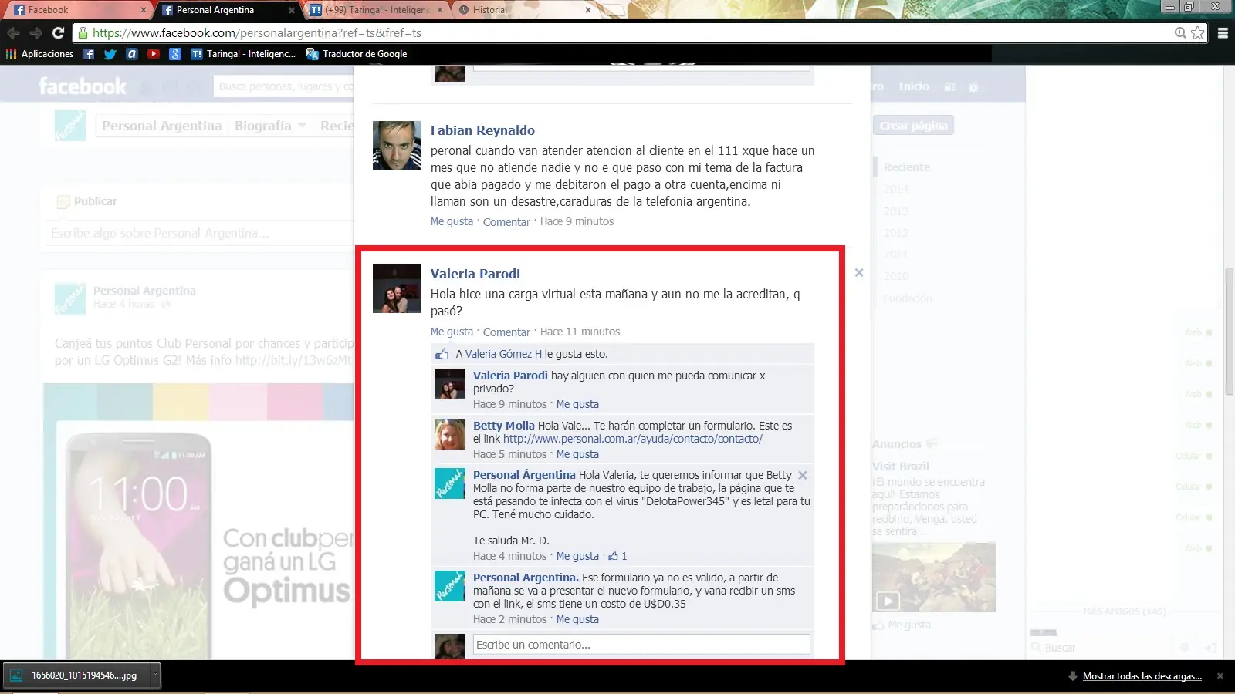The image size is (1235, 694).
Task: Open Betty Molla's comment avatar
Action: coord(450,434)
